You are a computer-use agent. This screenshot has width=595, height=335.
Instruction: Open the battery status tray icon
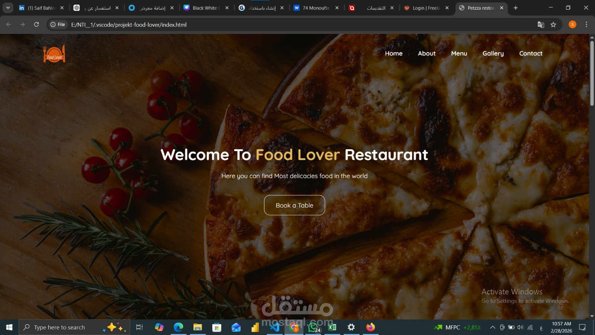511,327
